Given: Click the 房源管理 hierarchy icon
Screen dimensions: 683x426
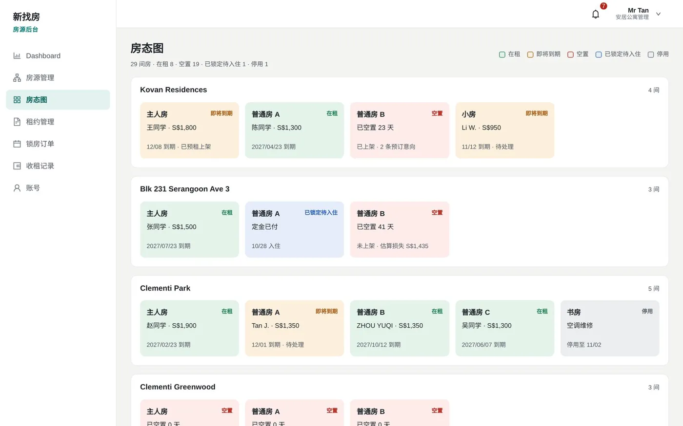Looking at the screenshot, I should 17,77.
